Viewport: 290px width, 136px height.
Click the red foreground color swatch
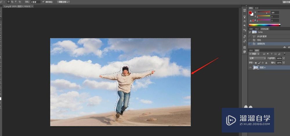tap(250, 12)
